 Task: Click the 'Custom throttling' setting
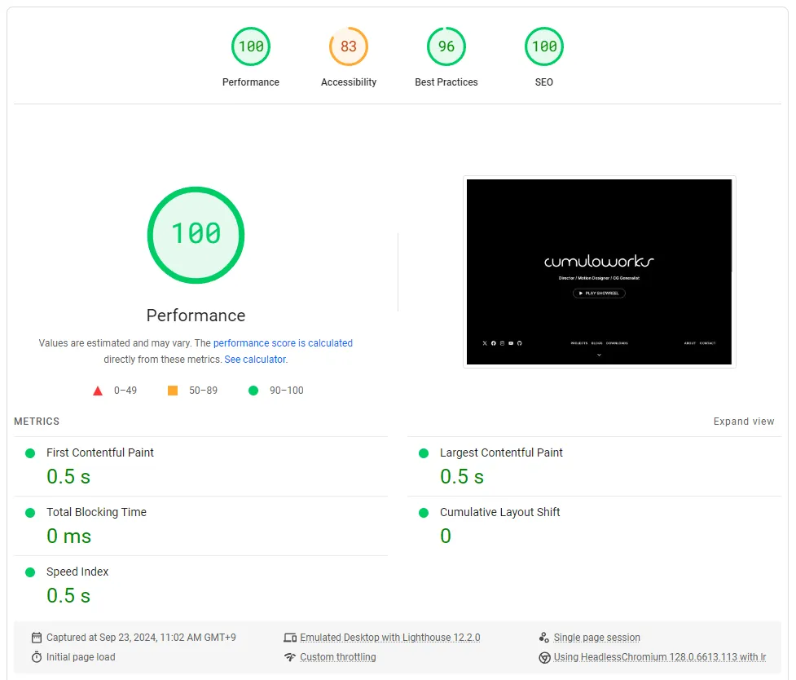[337, 657]
